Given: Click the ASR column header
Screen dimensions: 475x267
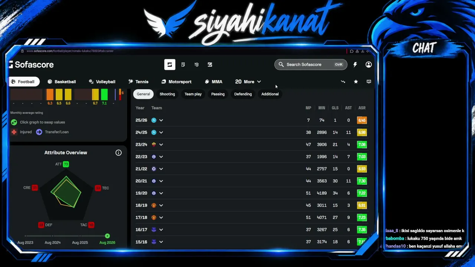Looking at the screenshot, I should pos(362,108).
